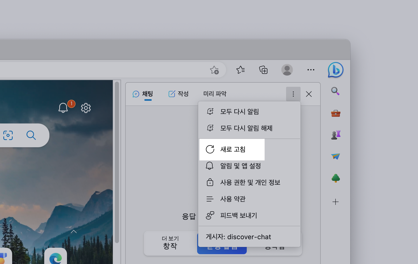The height and width of the screenshot is (264, 418).
Task: Select 모두 다시 알림 menu item
Action: (x=249, y=112)
